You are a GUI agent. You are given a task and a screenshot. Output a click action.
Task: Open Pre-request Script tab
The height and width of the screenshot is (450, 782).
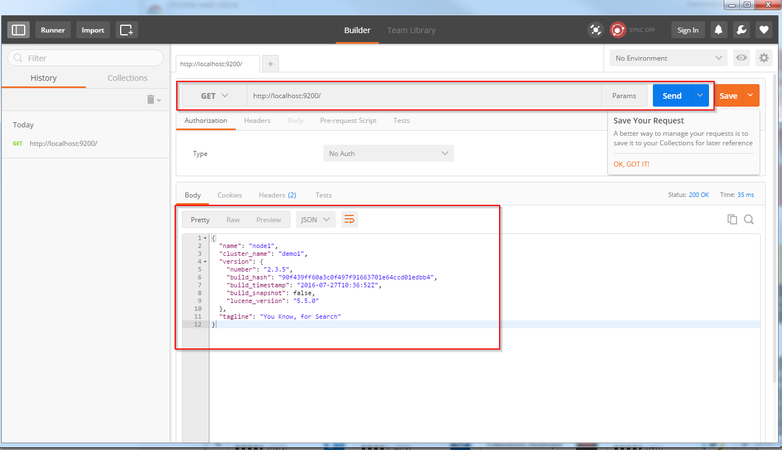(x=348, y=121)
